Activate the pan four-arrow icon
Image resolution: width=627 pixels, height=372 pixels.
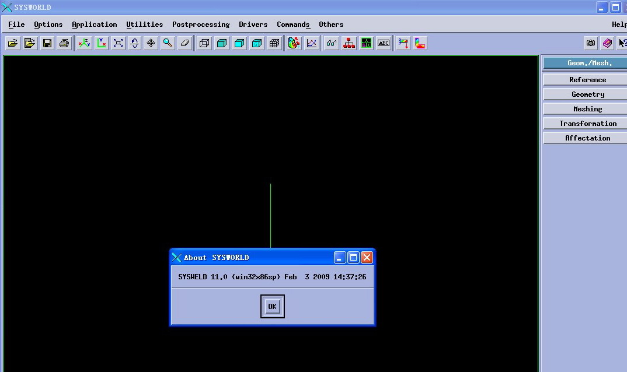click(x=151, y=43)
